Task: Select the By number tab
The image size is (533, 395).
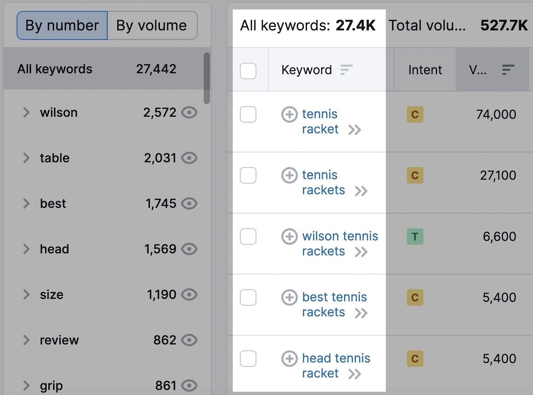Action: (61, 25)
